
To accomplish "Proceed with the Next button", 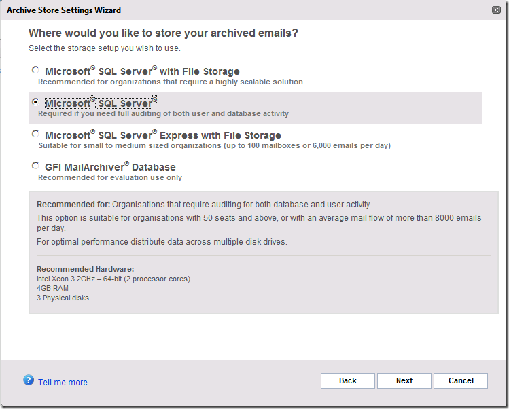I will pos(404,380).
